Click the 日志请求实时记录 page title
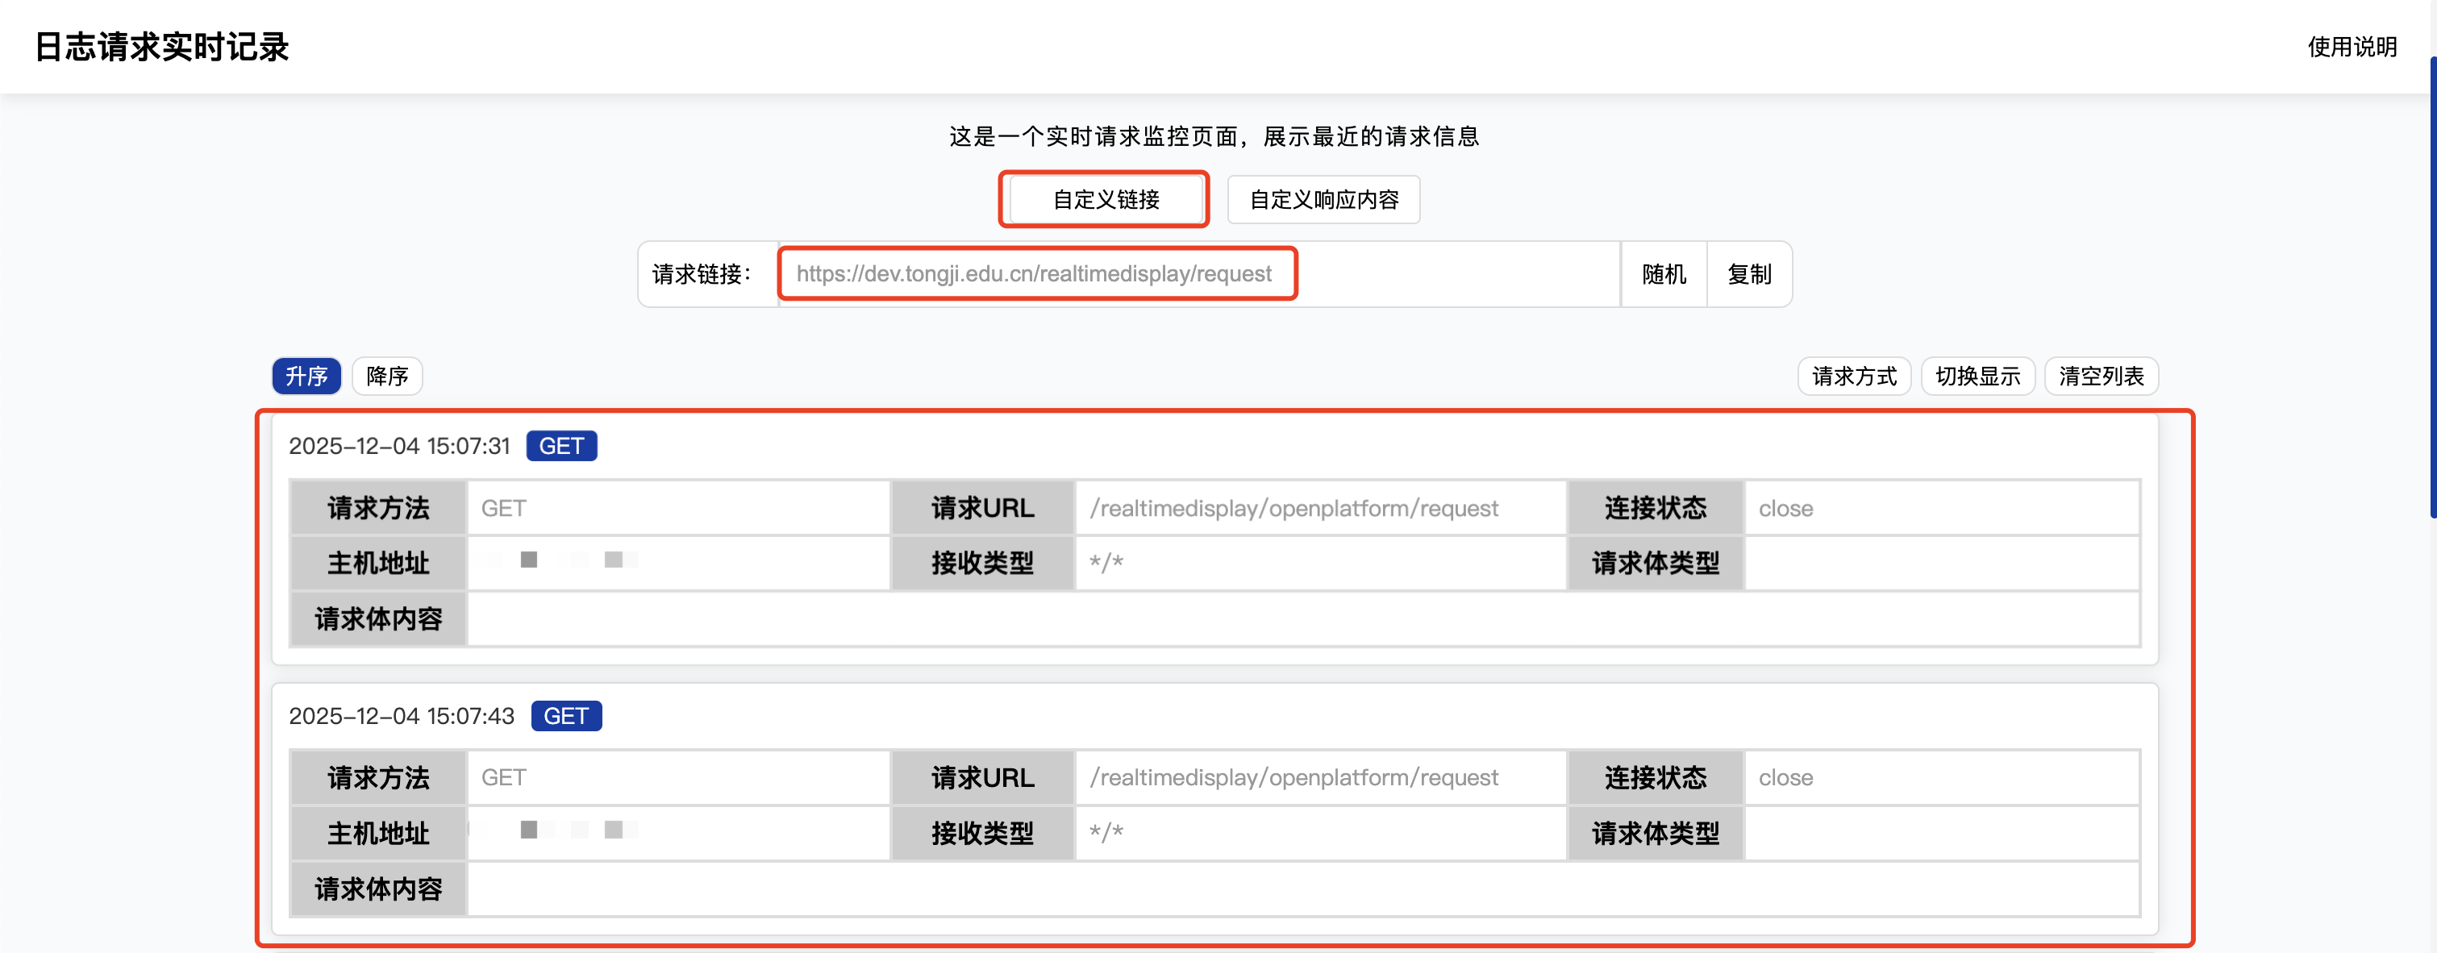2437x953 pixels. pos(162,46)
